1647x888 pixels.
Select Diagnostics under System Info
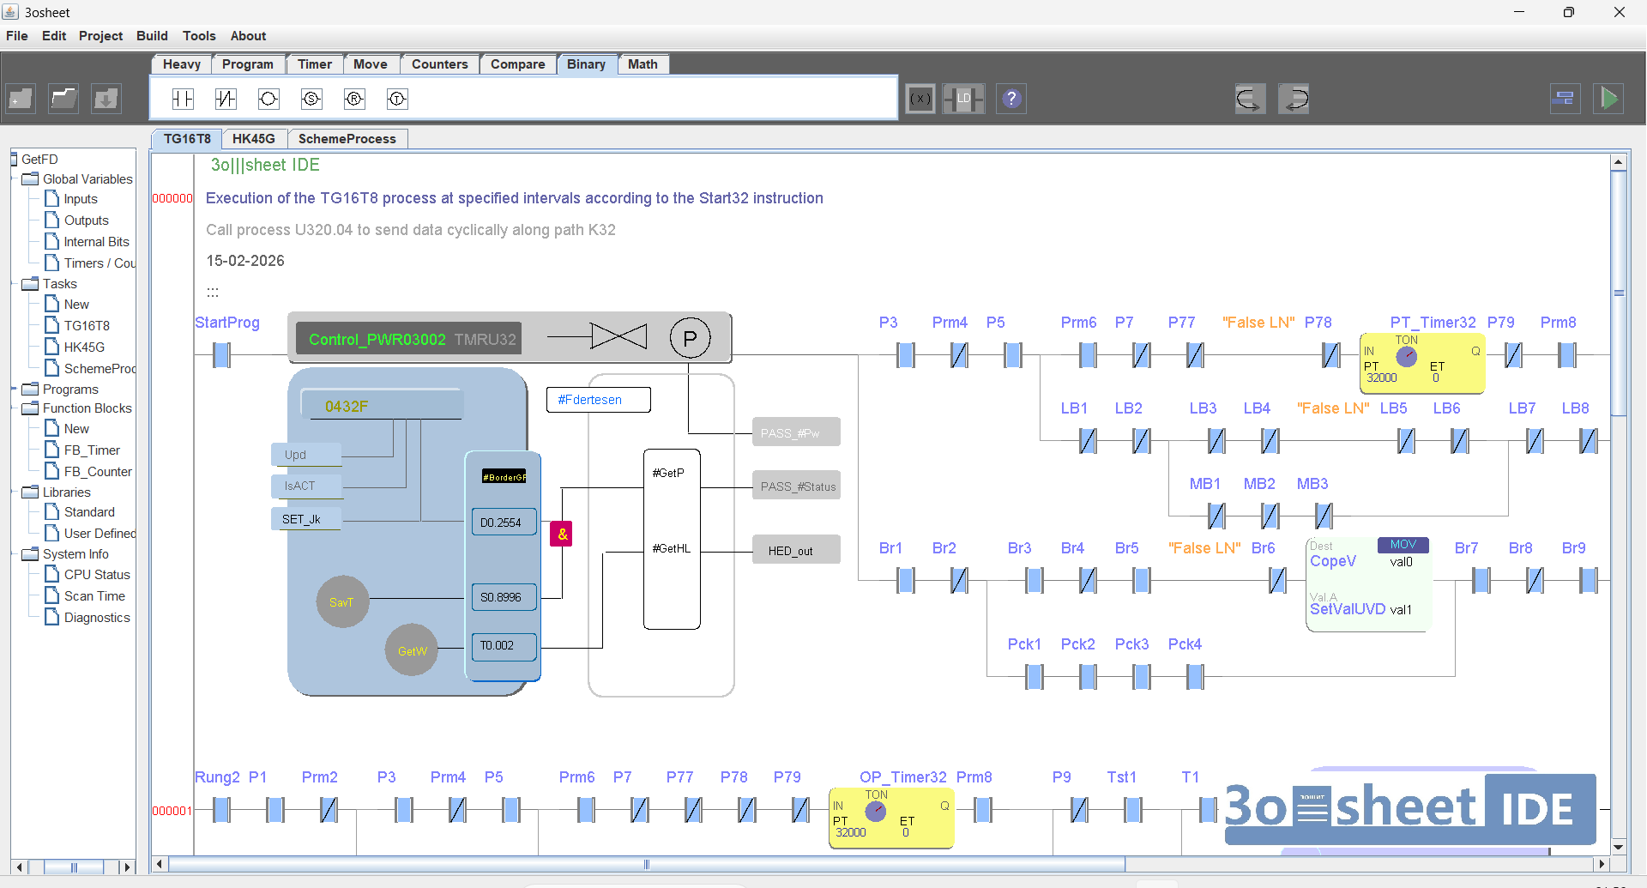(x=97, y=618)
